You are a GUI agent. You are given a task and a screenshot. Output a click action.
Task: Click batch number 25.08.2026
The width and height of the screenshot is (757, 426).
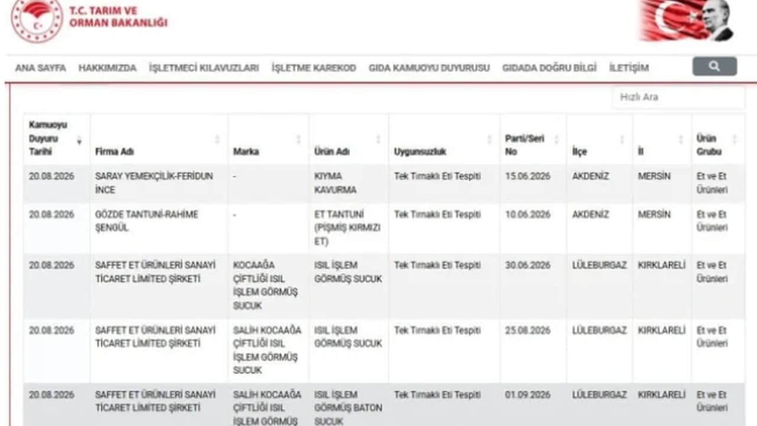[x=528, y=330]
